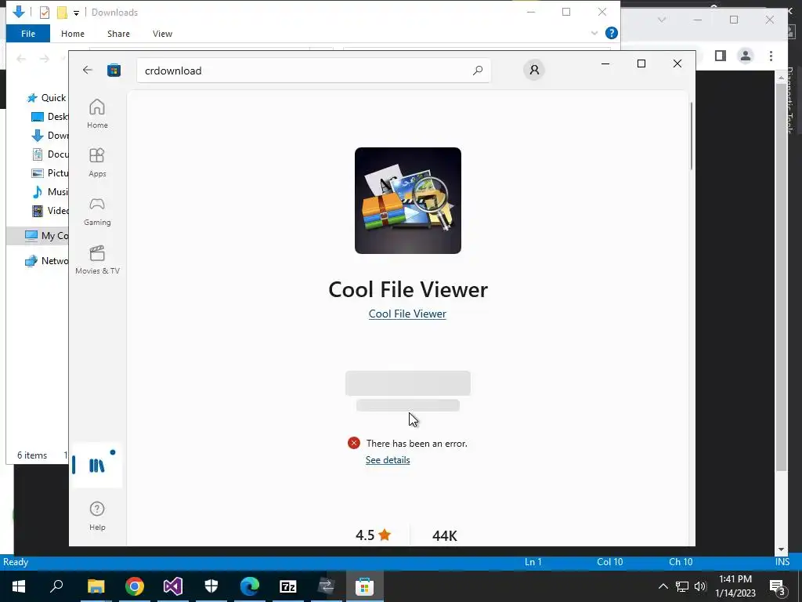Click the 44K ratings count
This screenshot has width=802, height=602.
[x=445, y=535]
